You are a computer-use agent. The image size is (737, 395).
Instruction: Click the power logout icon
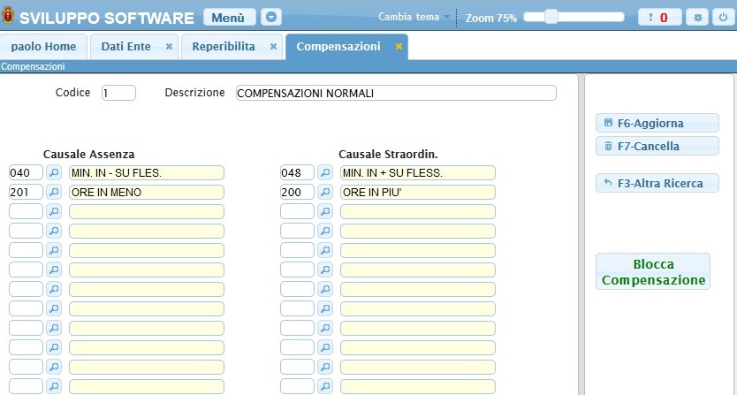[x=722, y=17]
